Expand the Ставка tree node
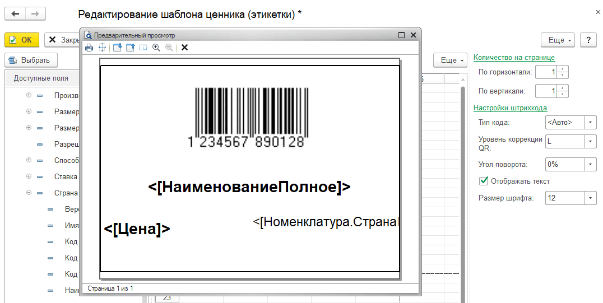Screen dimensions: 603x303 pos(29,176)
